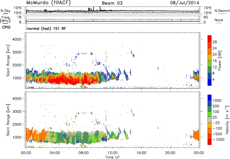This screenshot has height=159, width=230.
Task: Click the McMurdo (fitACF) plot title
Action: pos(48,3)
